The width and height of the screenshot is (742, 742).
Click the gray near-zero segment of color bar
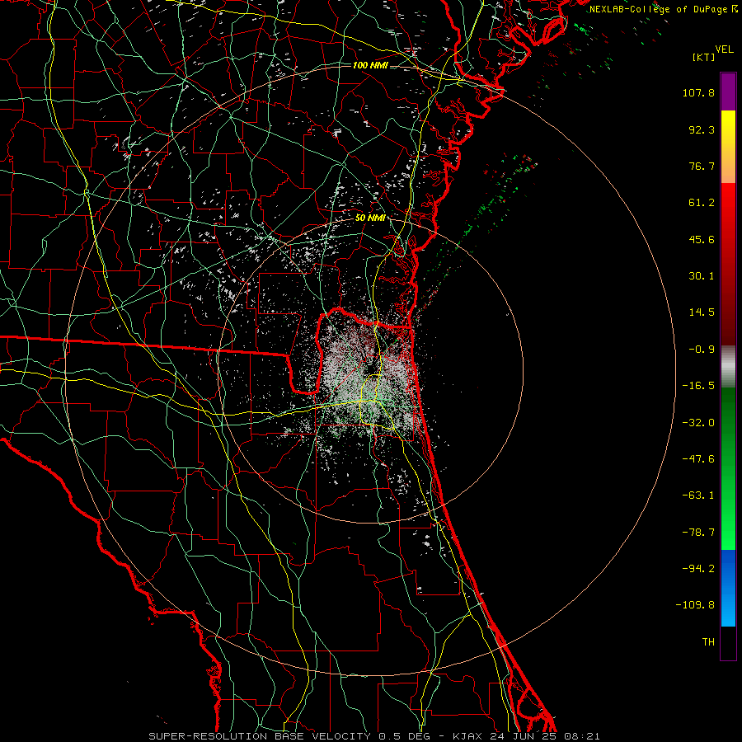pos(728,366)
